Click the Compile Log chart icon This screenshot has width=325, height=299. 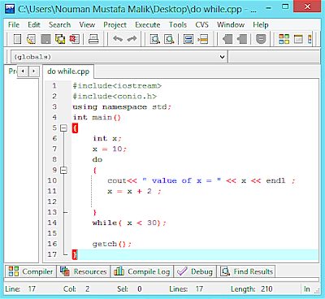(119, 271)
